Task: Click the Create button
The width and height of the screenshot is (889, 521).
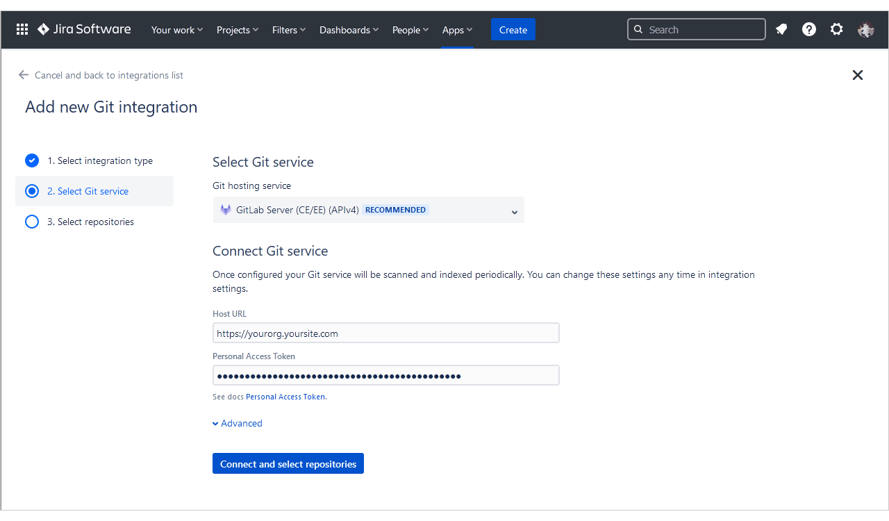Action: (x=513, y=29)
